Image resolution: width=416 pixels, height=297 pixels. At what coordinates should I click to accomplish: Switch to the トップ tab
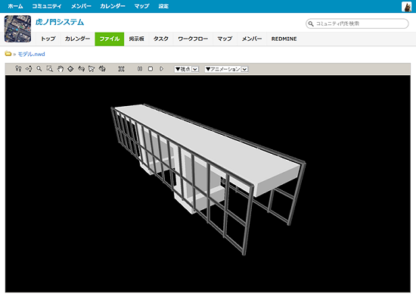(x=48, y=39)
